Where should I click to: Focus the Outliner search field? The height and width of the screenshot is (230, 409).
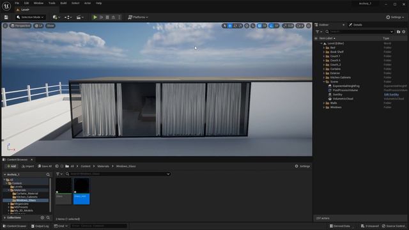(x=359, y=31)
